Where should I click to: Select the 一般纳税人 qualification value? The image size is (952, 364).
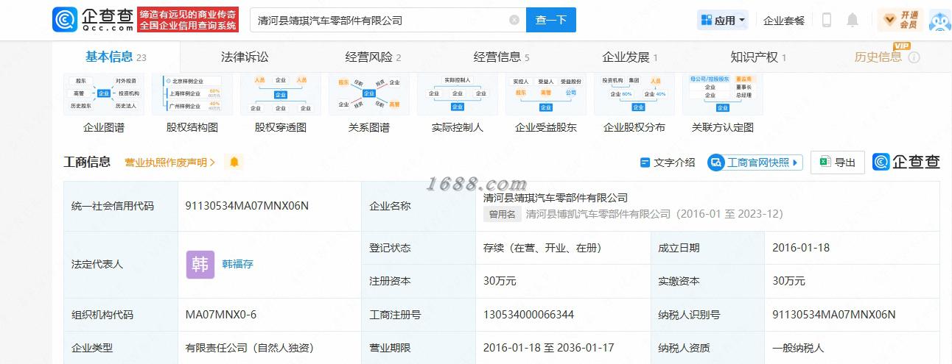(798, 348)
